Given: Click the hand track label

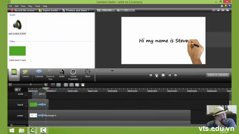Looking at the screenshot, I should [20, 105].
